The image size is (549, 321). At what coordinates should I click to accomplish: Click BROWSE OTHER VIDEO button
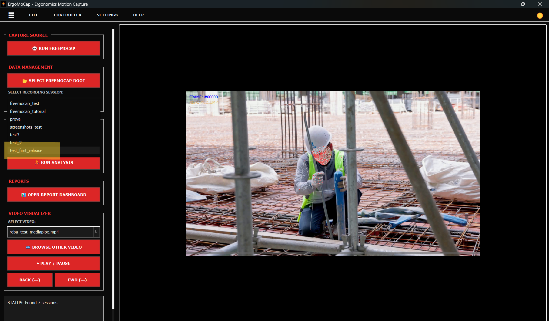53,247
